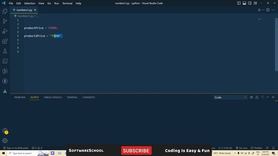Click the red SUBSCRIBE button

(x=136, y=150)
